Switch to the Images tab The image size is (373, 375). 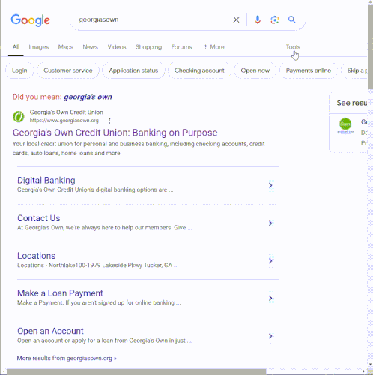pos(39,47)
